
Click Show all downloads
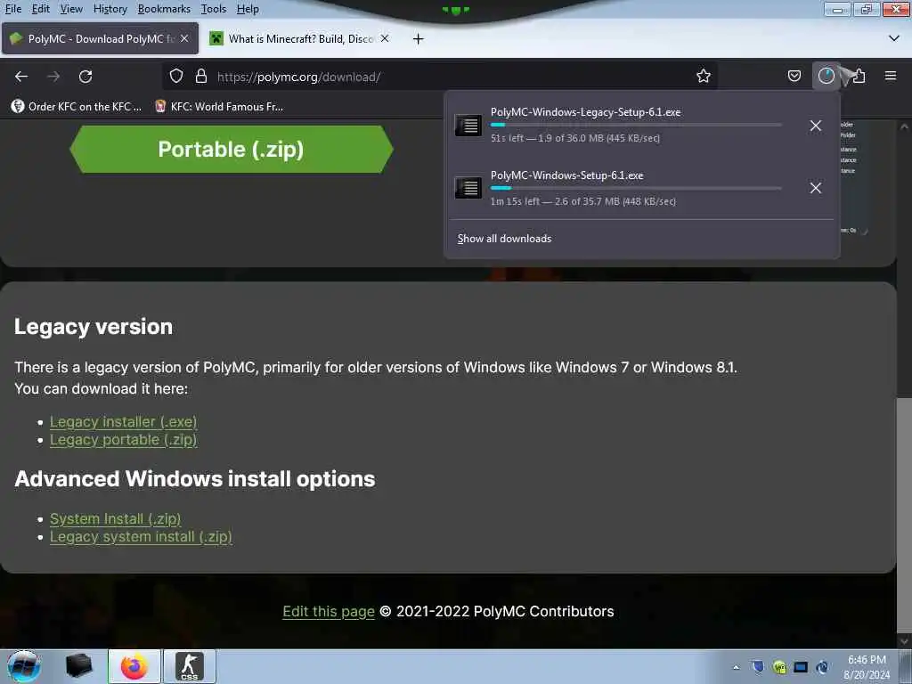pos(504,239)
